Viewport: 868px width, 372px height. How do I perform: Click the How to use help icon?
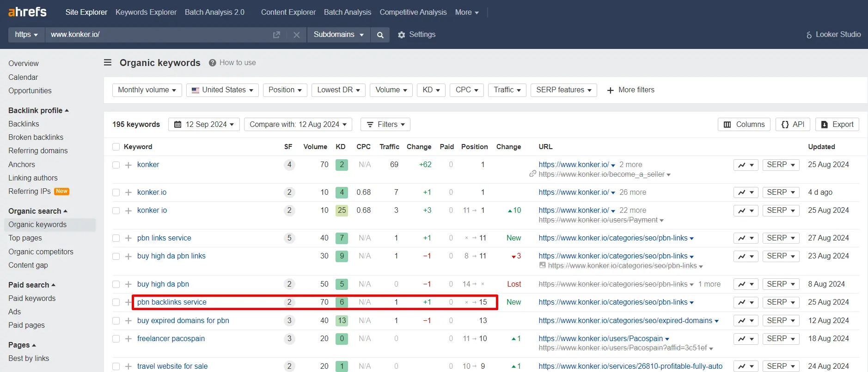(213, 63)
